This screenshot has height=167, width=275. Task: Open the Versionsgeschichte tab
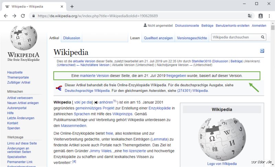pyautogui.click(x=192, y=38)
